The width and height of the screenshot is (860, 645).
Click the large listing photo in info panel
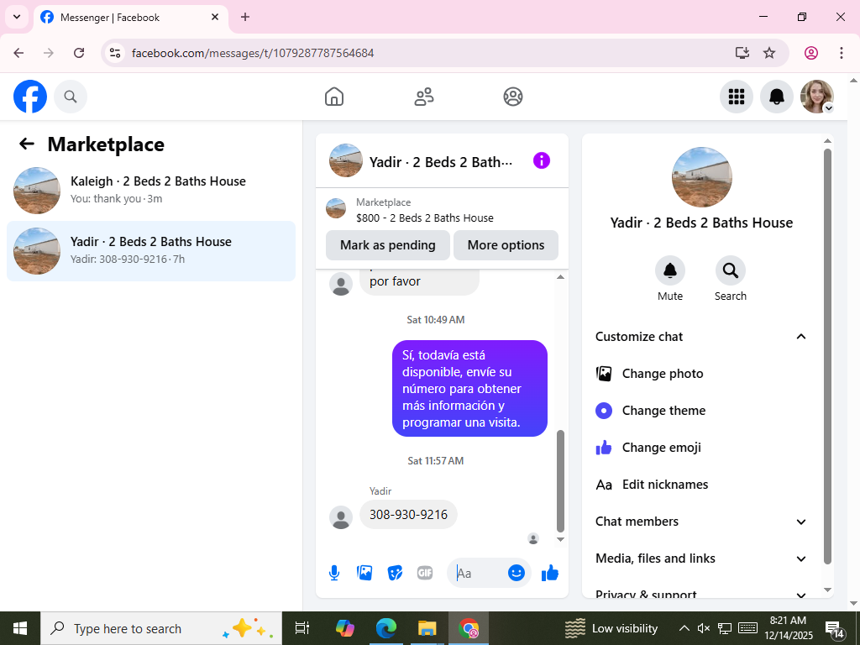701,177
